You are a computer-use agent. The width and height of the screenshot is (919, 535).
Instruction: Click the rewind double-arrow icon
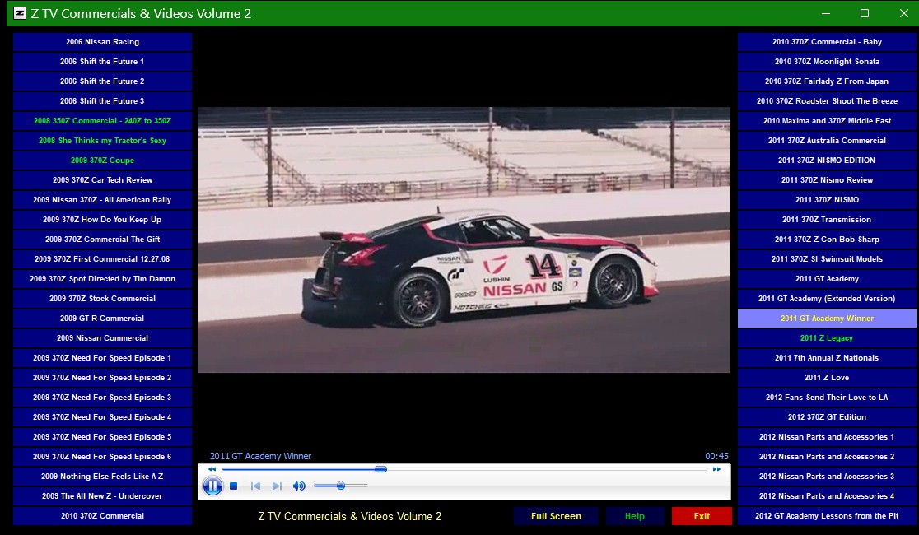[212, 469]
